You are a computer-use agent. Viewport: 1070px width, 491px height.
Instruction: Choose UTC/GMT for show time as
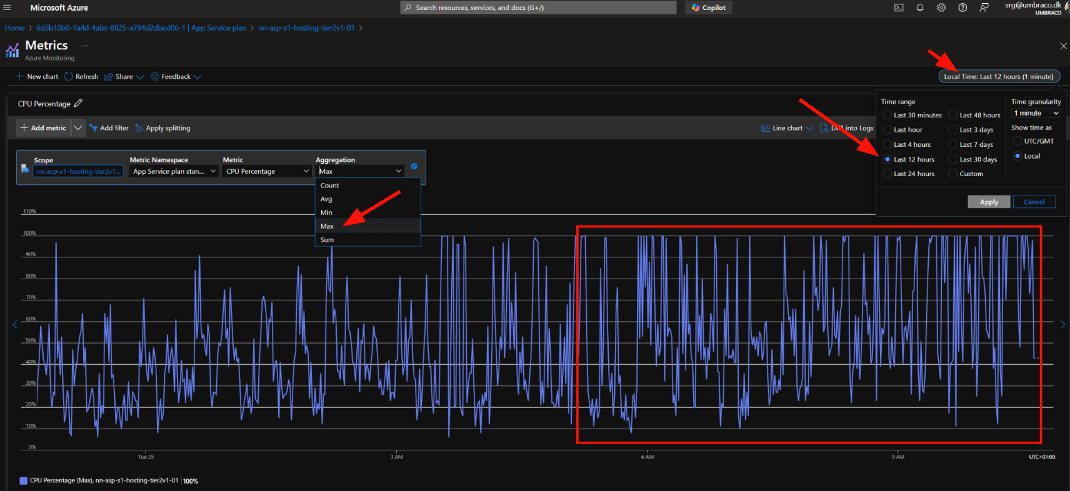tap(1017, 141)
